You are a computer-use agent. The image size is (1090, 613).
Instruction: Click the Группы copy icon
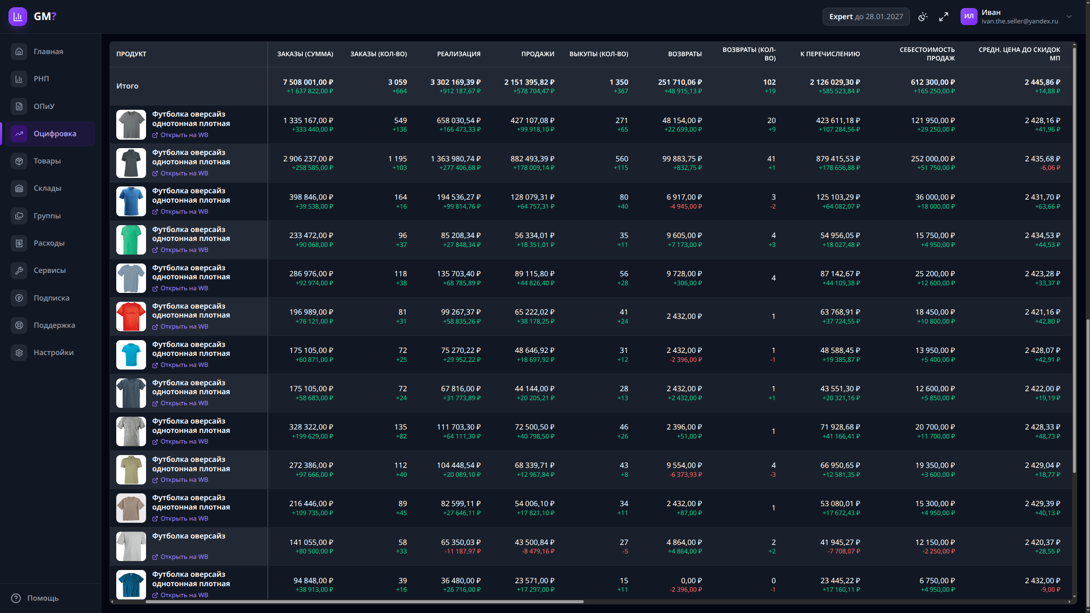point(19,216)
